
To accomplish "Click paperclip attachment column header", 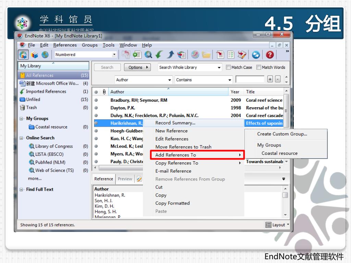I will coord(104,92).
